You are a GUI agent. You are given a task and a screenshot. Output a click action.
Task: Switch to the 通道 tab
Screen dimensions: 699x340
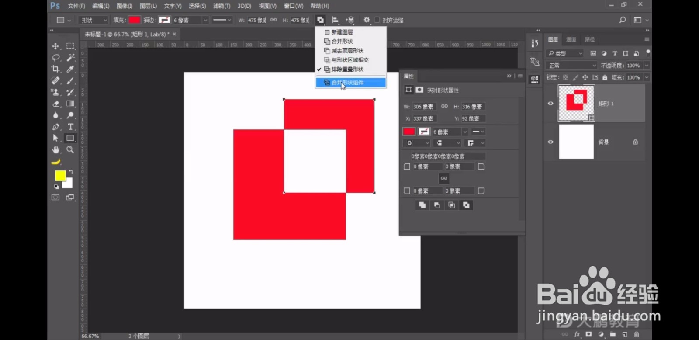(571, 39)
